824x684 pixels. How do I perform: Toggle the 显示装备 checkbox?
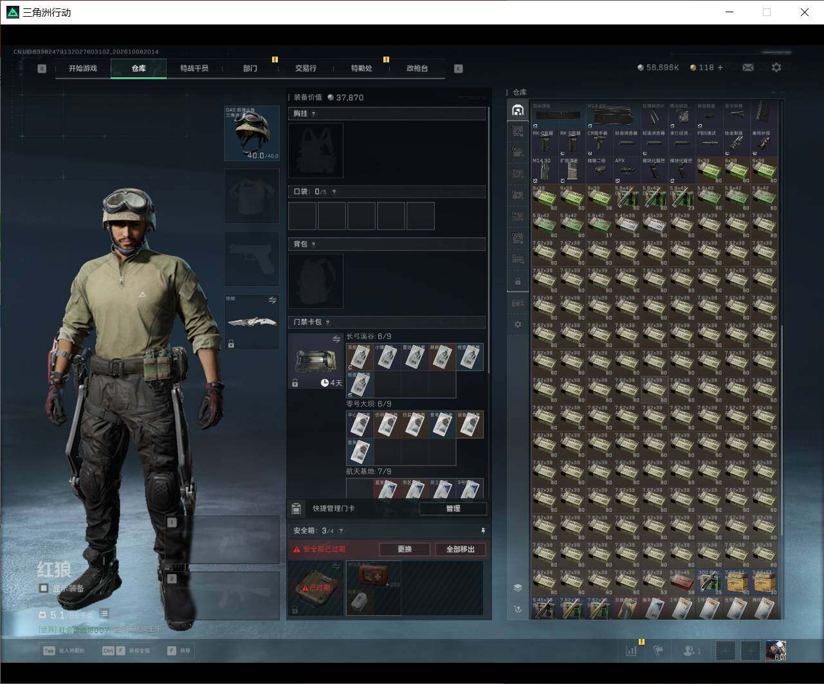(44, 588)
